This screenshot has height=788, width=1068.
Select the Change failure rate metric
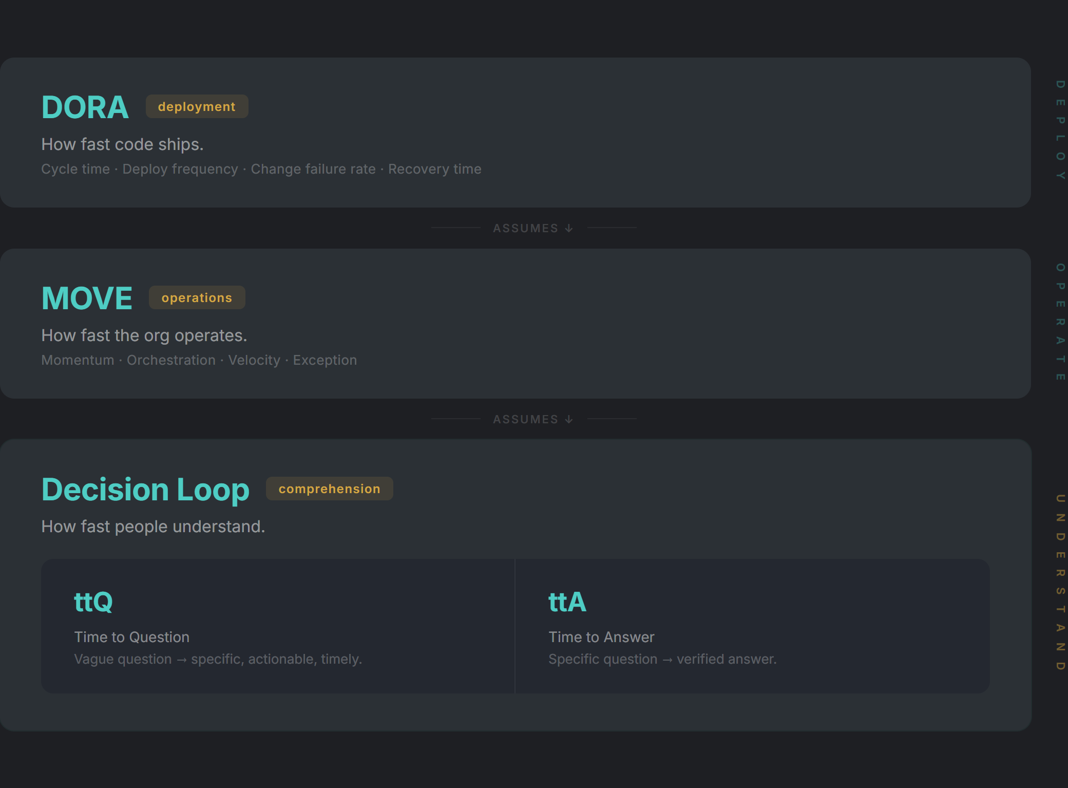click(313, 168)
